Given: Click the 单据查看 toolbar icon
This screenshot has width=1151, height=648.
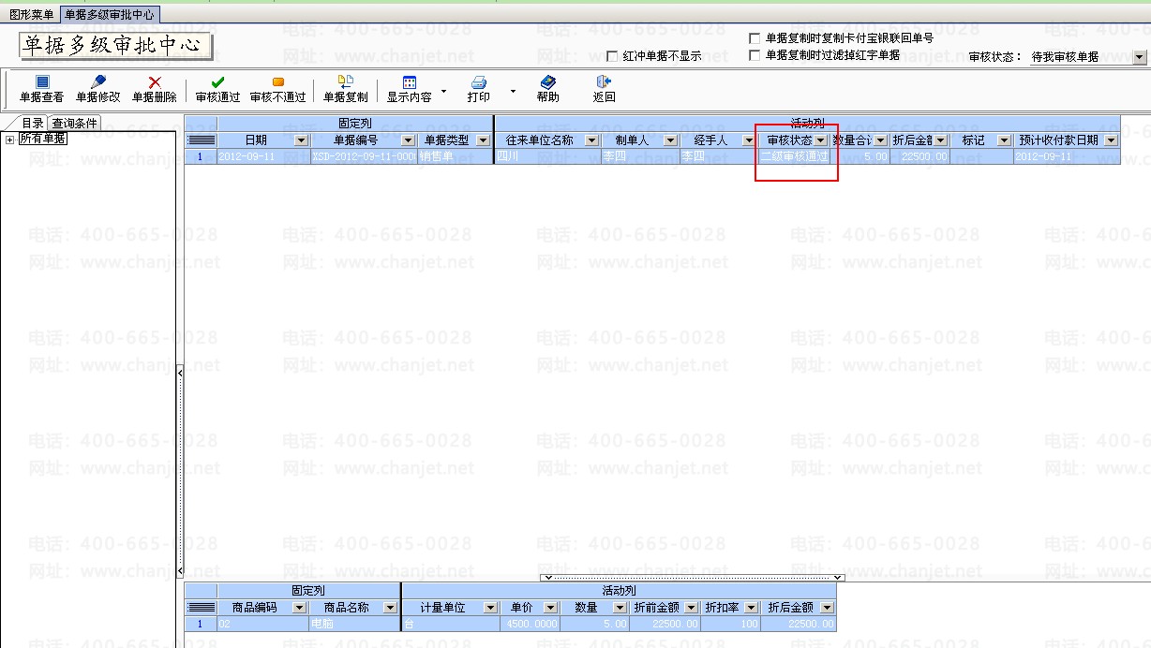Looking at the screenshot, I should coord(41,83).
